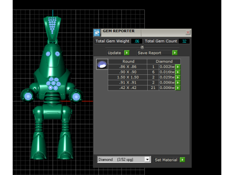The height and width of the screenshot is (175, 234).
Task: Click the green arrow next to Save Report
Action: tap(175, 53)
